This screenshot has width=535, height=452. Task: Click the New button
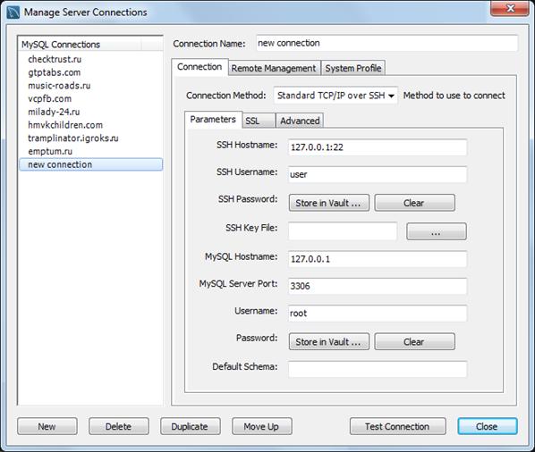tap(47, 426)
